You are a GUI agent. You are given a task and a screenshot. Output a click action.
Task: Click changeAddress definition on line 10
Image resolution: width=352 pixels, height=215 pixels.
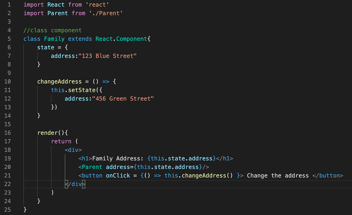coord(59,81)
